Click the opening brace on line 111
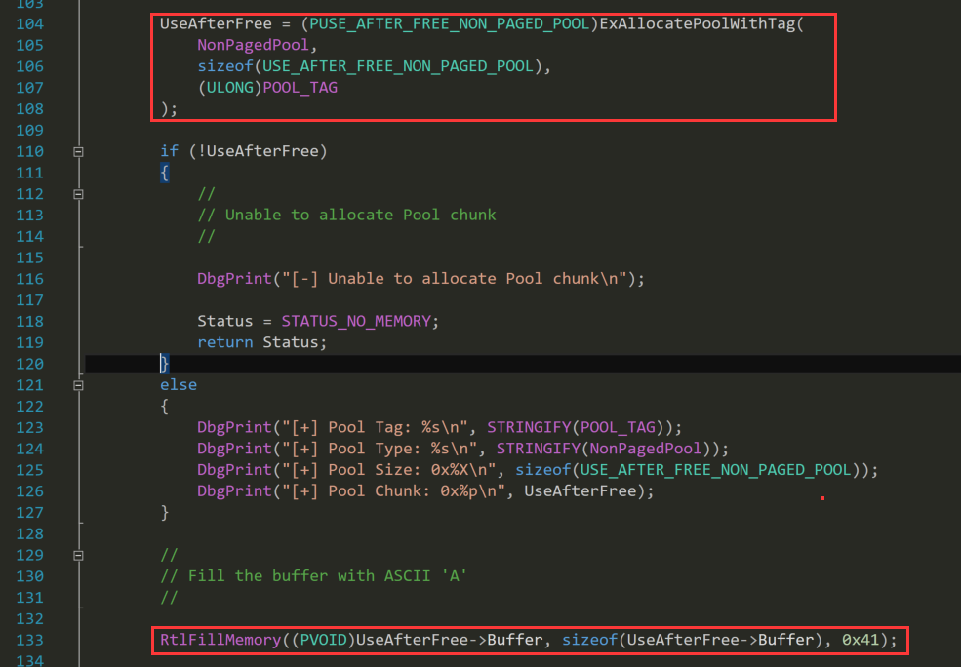The image size is (961, 667). (x=164, y=173)
